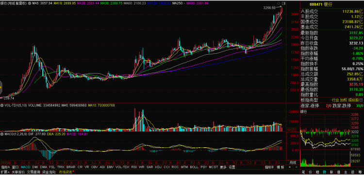Expand the 指标A indicator menu
Screen dimensions: 364x175
coord(5,167)
